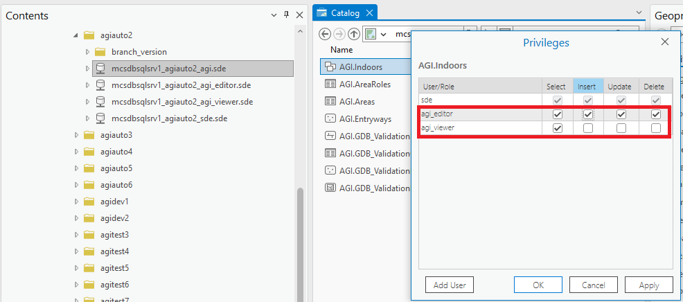The width and height of the screenshot is (683, 302).
Task: Click the AGI.AreaRoles table icon
Action: point(330,85)
